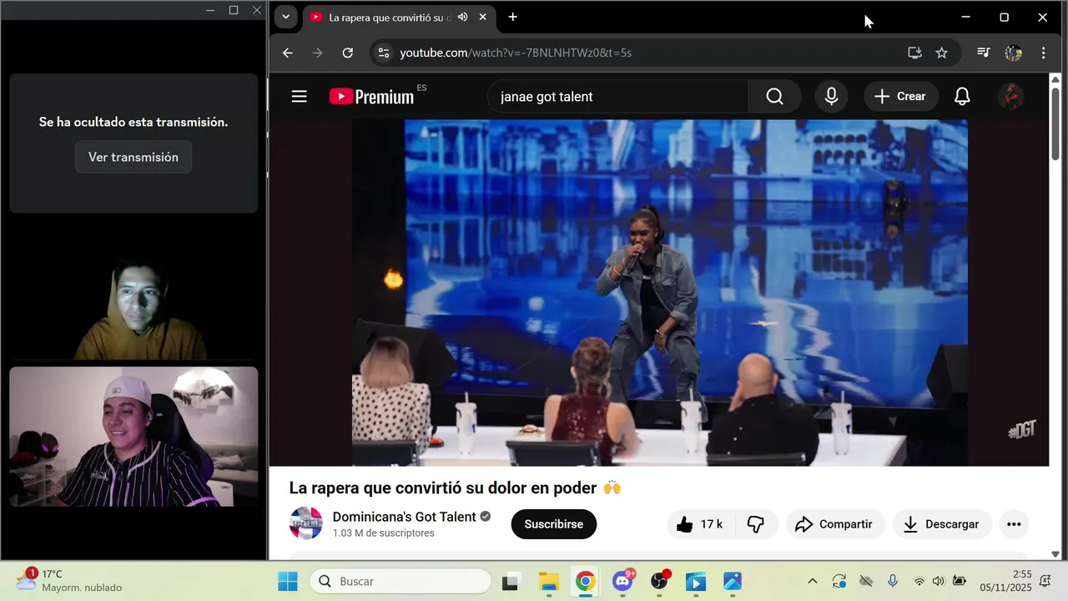Click Ver transmisión in the call window
The width and height of the screenshot is (1068, 601).
coord(133,157)
